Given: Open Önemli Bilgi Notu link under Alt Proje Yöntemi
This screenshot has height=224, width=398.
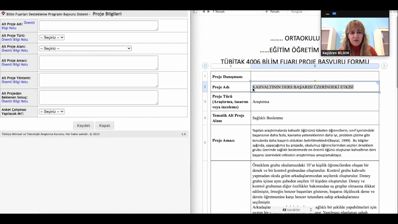Looking at the screenshot, I should pos(15,82).
